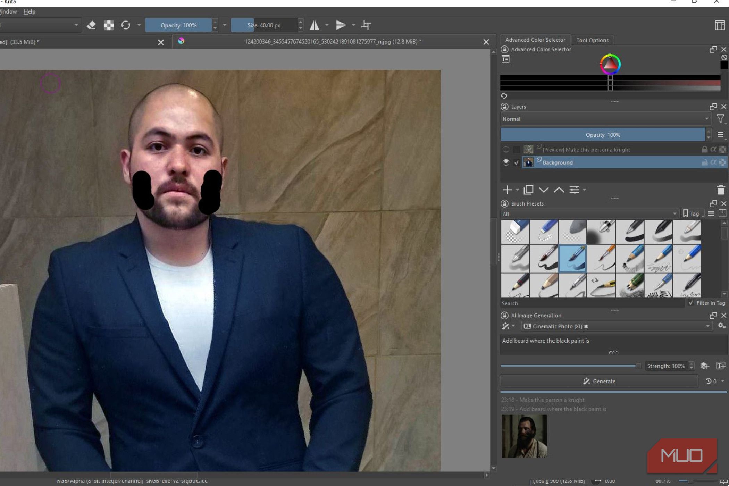Click add control layer icon next to strength
This screenshot has height=486, width=729.
(x=704, y=366)
